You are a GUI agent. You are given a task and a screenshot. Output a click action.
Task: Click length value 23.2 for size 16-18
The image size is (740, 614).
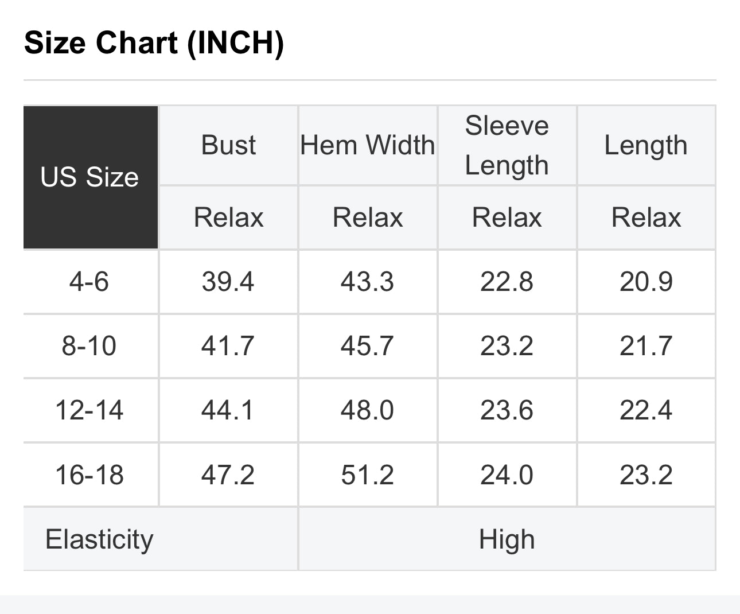coord(646,475)
